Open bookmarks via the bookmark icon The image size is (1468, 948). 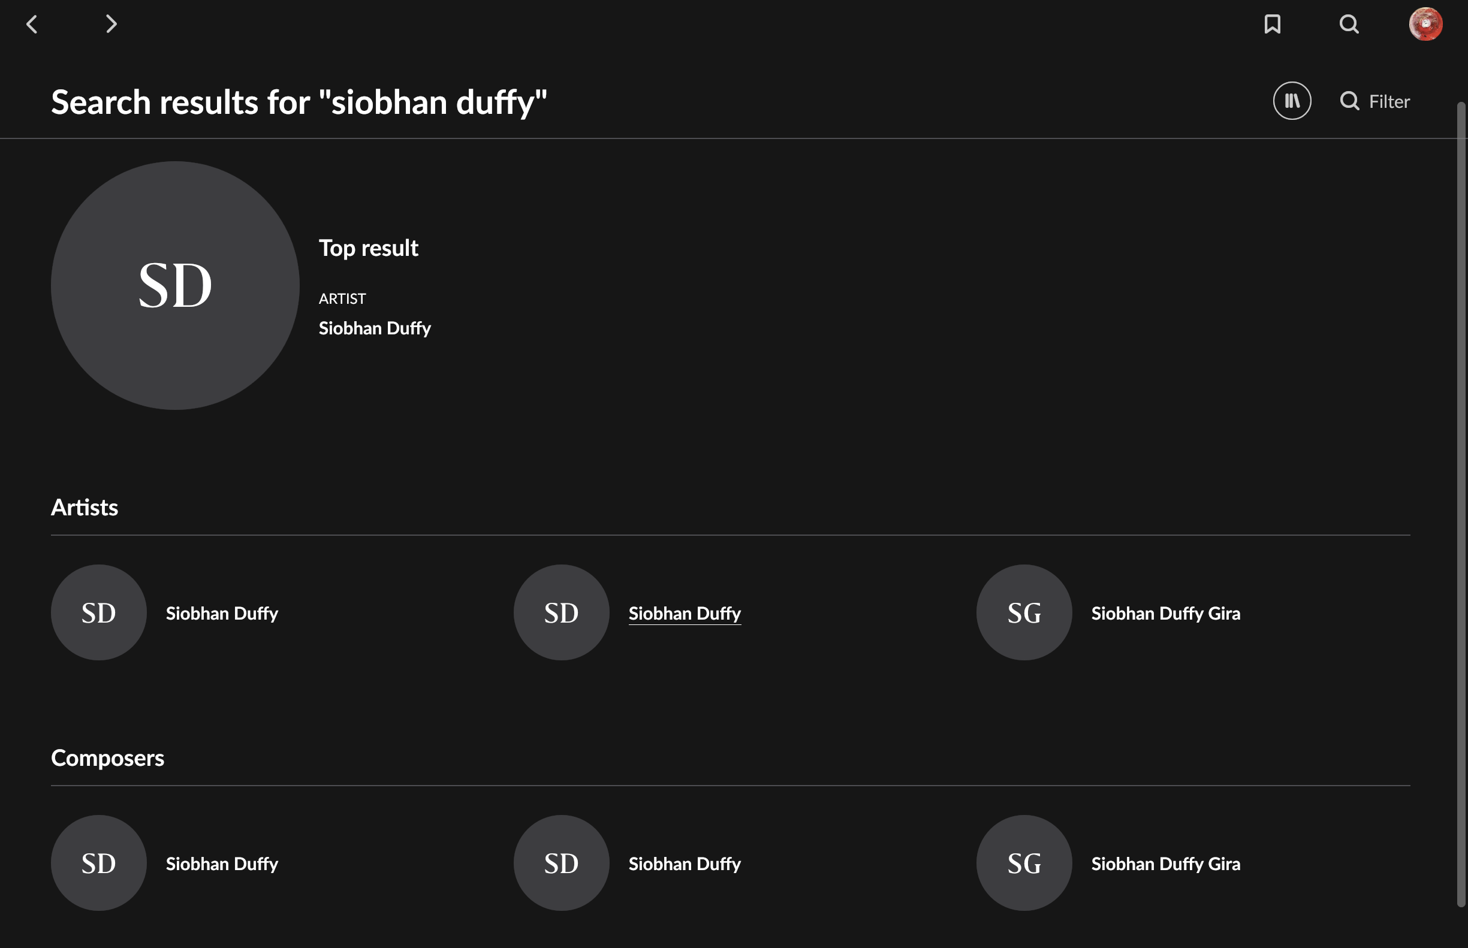tap(1272, 25)
